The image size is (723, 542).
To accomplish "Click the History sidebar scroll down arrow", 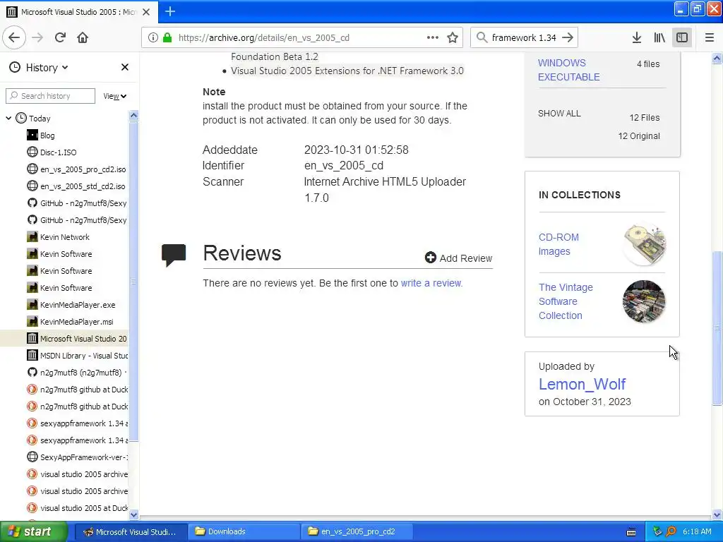I will coord(133,514).
